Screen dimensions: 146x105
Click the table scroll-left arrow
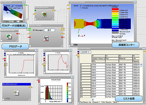tap(93, 99)
